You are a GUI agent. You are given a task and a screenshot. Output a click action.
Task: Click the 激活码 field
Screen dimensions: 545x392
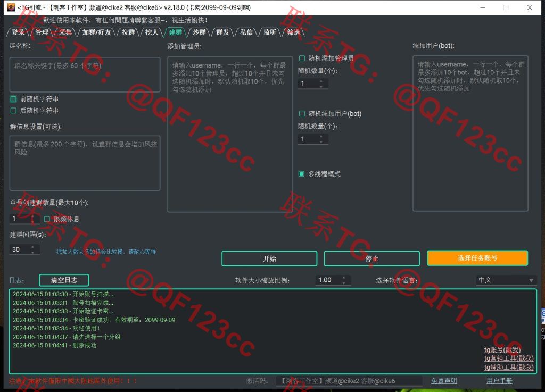point(349,381)
